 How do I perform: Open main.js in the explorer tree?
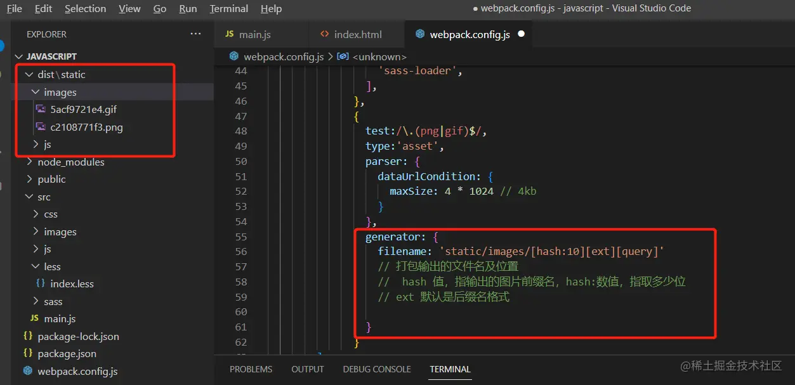[60, 319]
